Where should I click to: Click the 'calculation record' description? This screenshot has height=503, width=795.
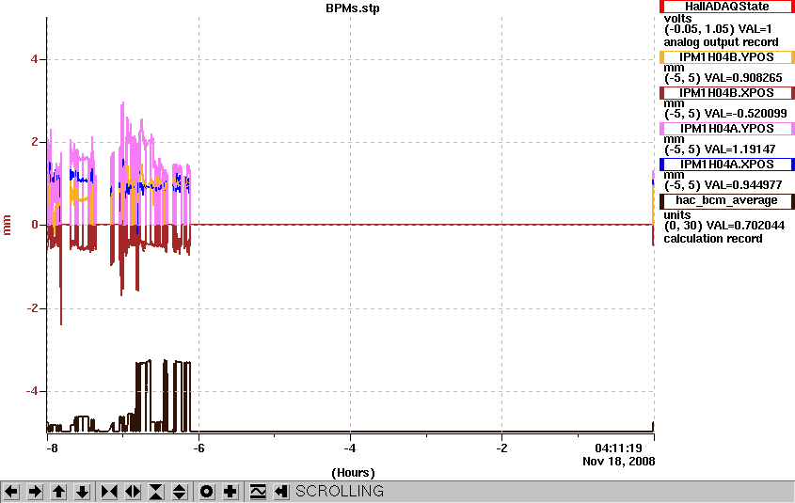point(713,239)
